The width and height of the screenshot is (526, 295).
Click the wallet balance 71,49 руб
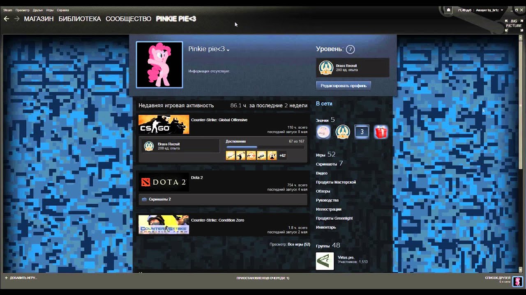[x=464, y=10]
